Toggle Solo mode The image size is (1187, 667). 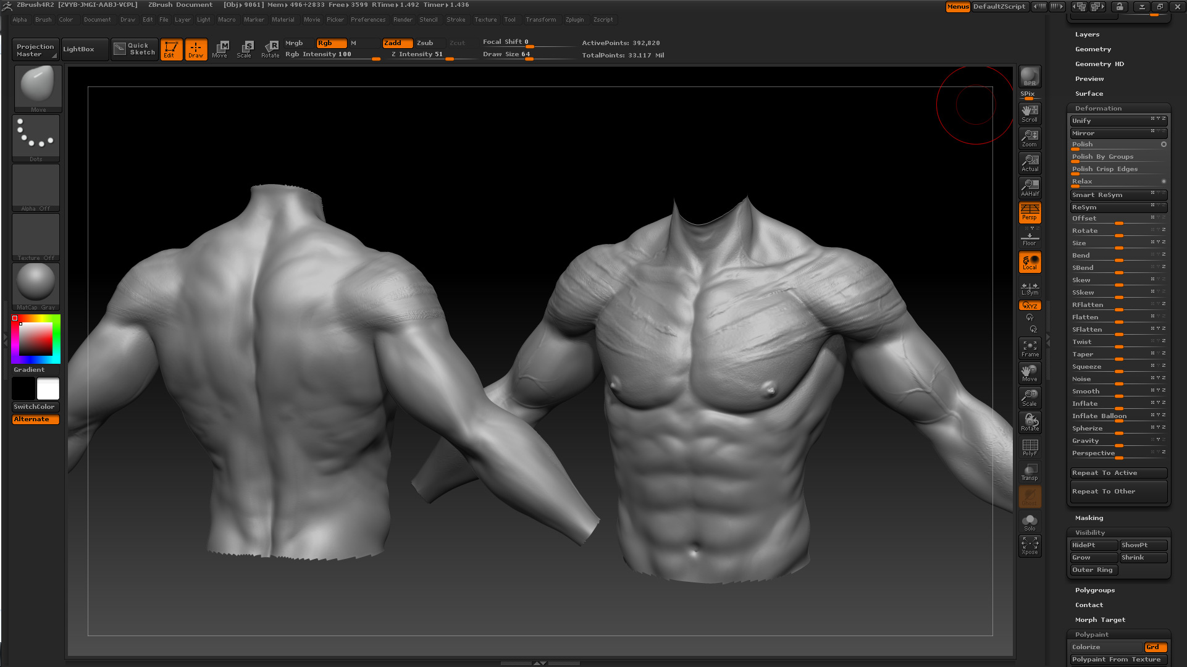(x=1030, y=522)
